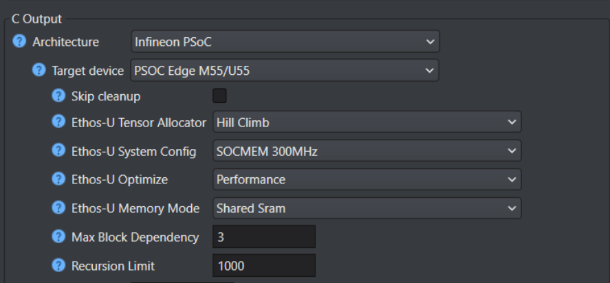Click the Recursion Limit help icon
Viewport: 610px width, 283px height.
point(58,266)
